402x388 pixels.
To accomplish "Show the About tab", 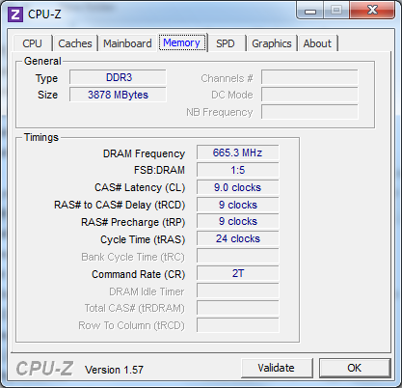I will (317, 43).
